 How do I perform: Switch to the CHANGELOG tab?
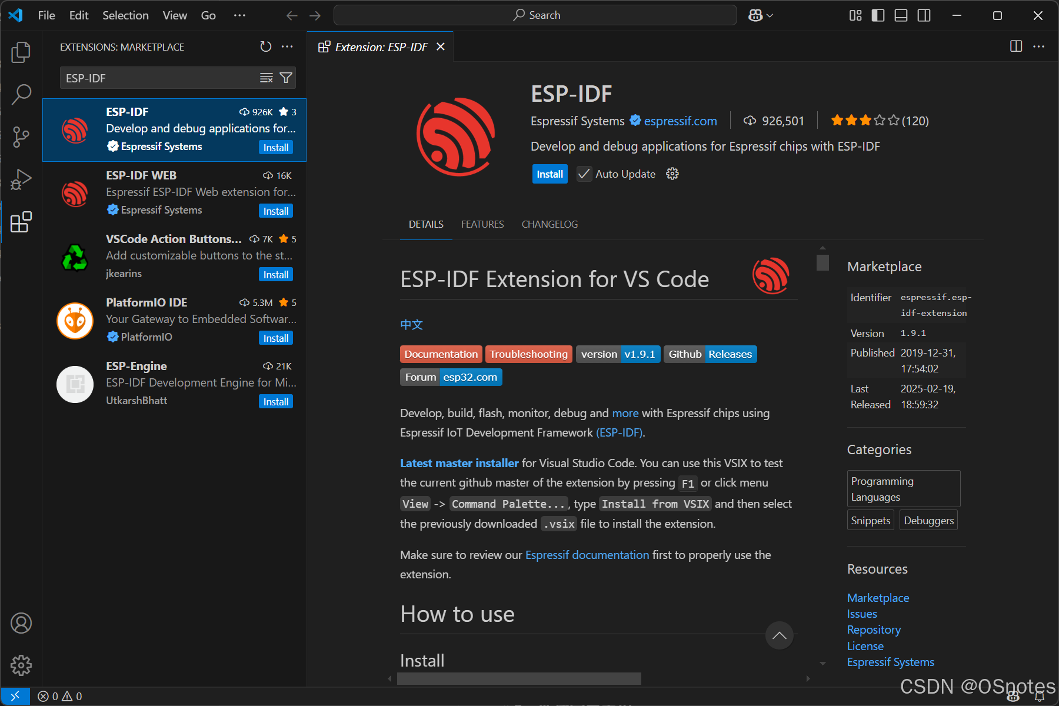(550, 224)
